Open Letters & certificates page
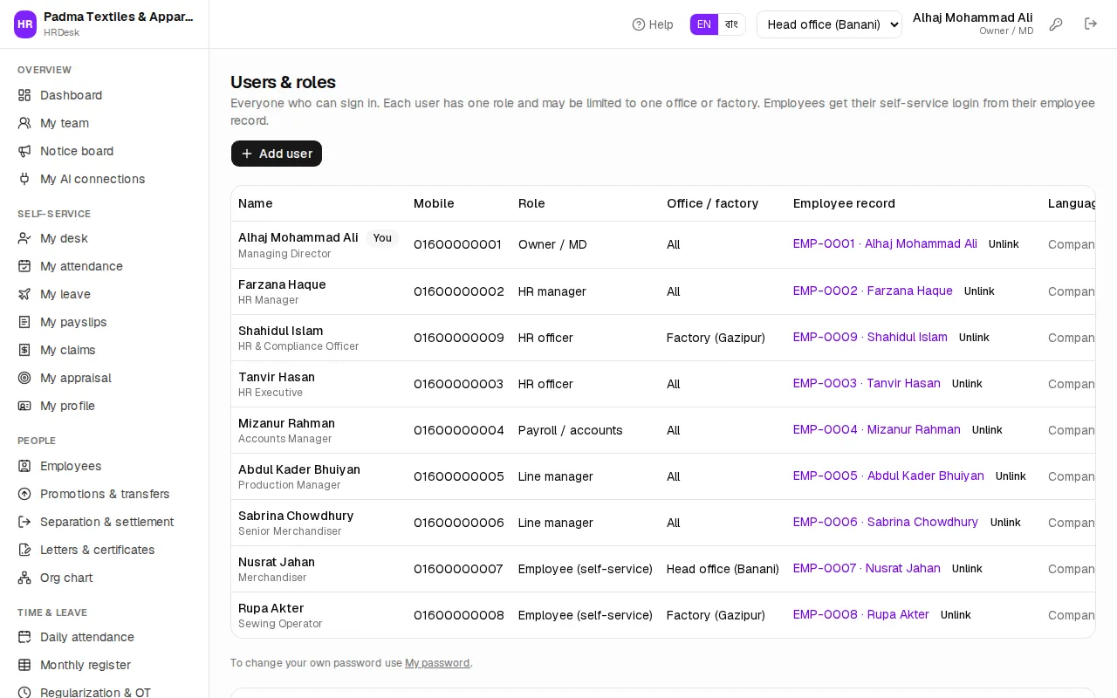 pyautogui.click(x=105, y=550)
